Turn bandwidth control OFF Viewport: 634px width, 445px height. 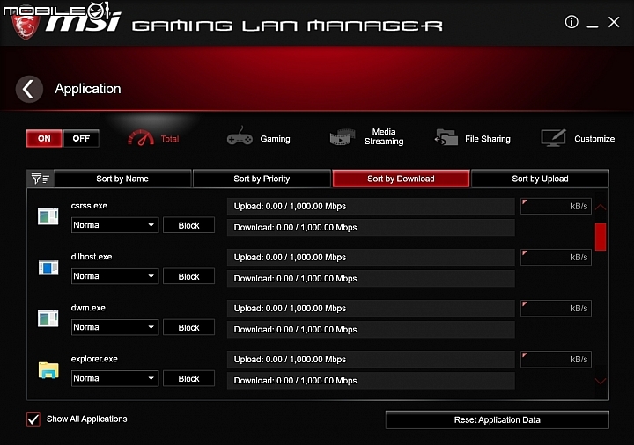81,138
